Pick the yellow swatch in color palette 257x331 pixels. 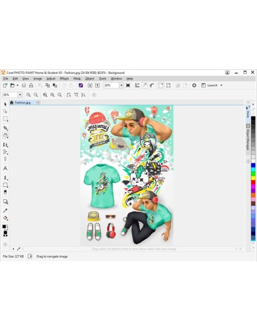pos(253,178)
